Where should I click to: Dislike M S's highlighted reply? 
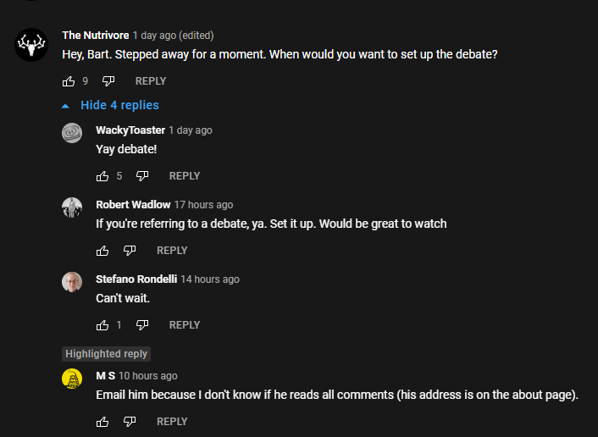click(x=130, y=422)
